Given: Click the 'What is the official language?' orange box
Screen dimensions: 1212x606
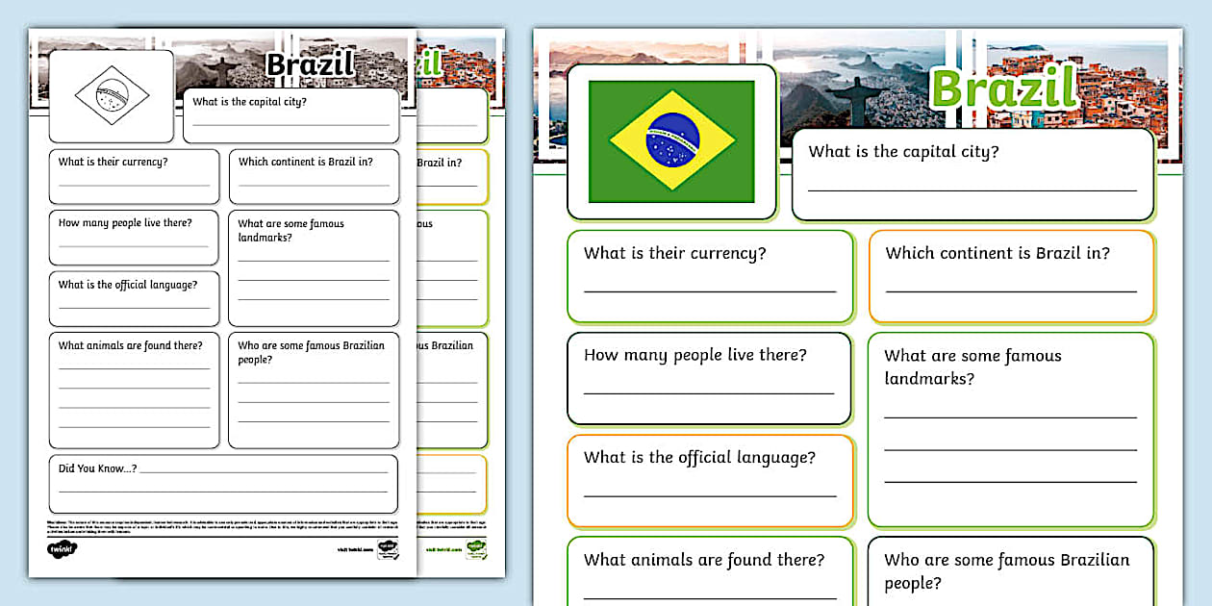Looking at the screenshot, I should pos(709,480).
